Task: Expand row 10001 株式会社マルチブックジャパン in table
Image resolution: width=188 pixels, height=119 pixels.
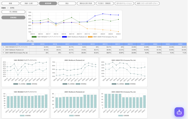Action: coord(3,47)
